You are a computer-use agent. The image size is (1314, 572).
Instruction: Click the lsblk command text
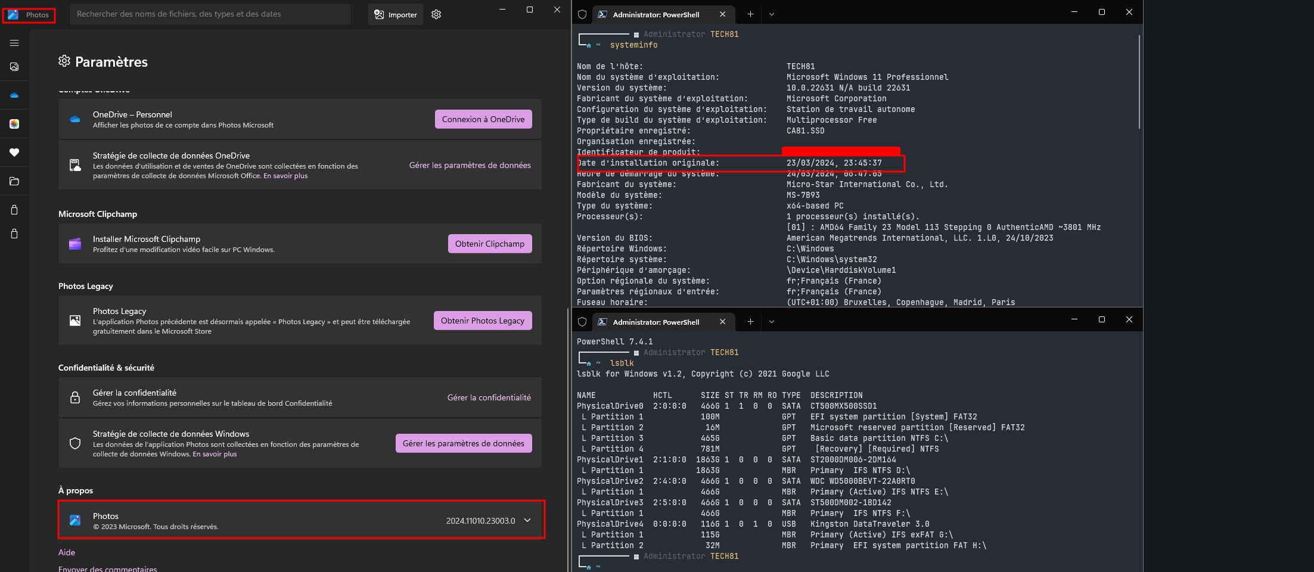coord(622,363)
